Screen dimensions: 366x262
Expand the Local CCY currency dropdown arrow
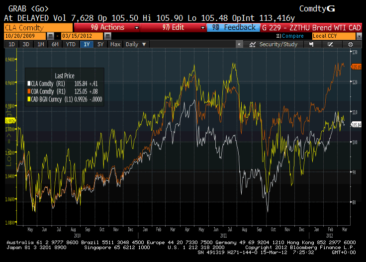point(359,36)
